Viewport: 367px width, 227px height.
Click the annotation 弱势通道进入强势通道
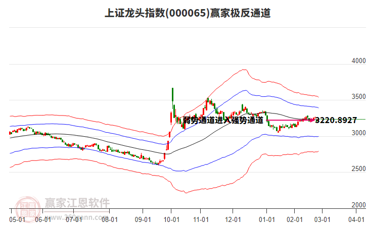point(223,120)
